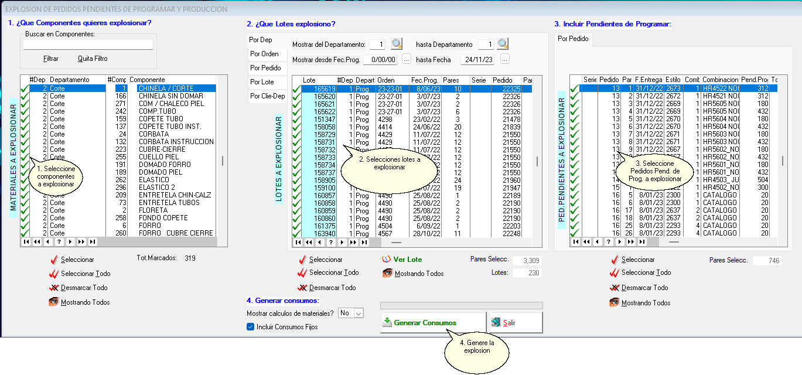Jump to last record in pedidos pendientes grid
802x375 pixels.
click(642, 241)
